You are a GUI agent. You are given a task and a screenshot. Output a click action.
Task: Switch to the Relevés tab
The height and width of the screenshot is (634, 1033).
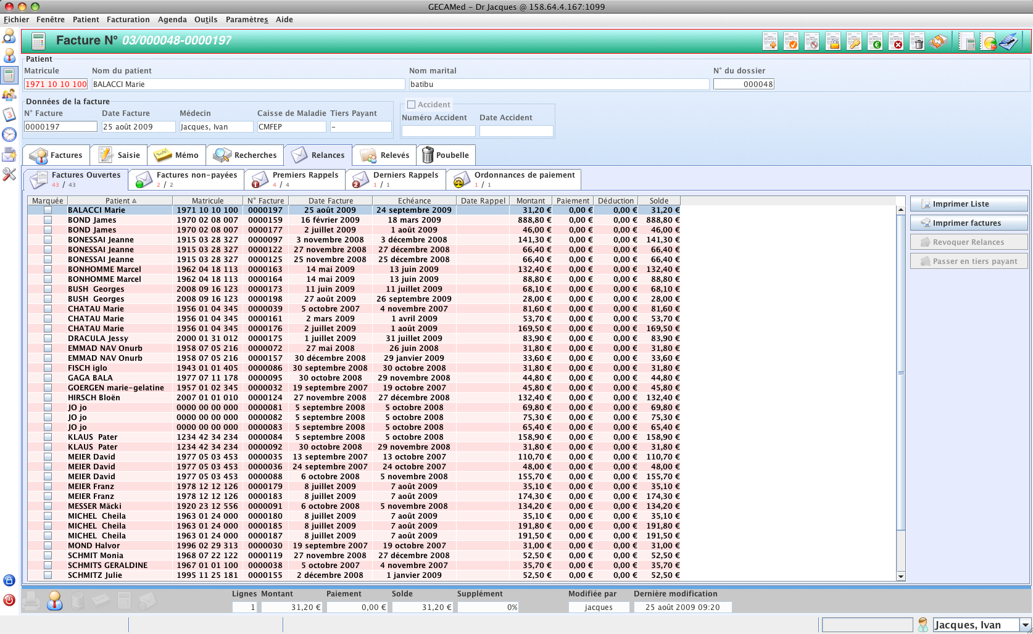[385, 155]
